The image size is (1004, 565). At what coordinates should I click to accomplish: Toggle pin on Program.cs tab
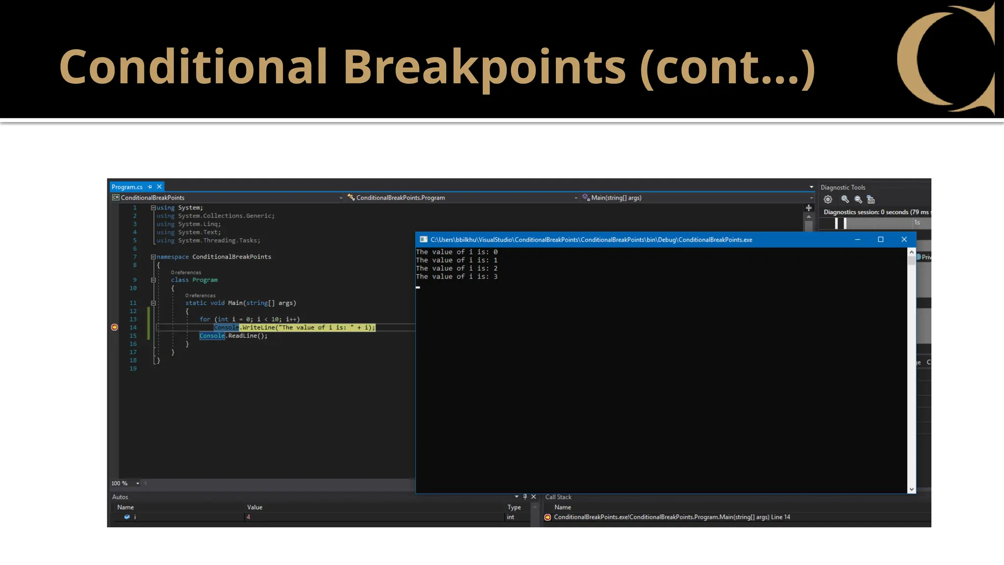[x=150, y=187]
